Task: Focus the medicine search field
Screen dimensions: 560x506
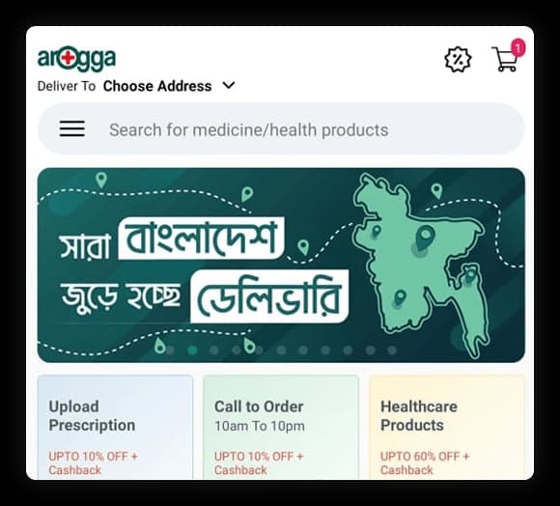Action: [x=281, y=128]
